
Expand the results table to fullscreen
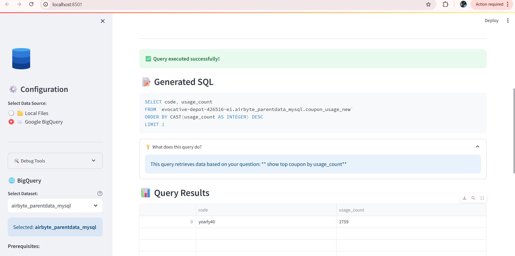(x=482, y=198)
